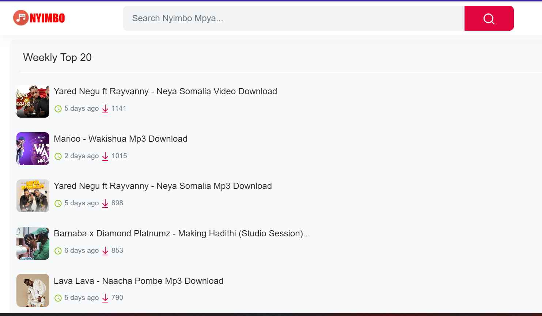Open Barnaba x Diamond Platnumz Making Hadithi link

tap(182, 233)
